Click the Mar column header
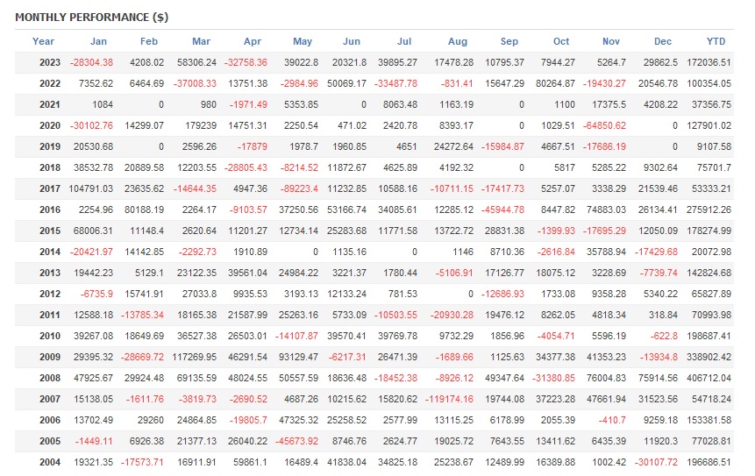This screenshot has width=755, height=476. point(201,41)
